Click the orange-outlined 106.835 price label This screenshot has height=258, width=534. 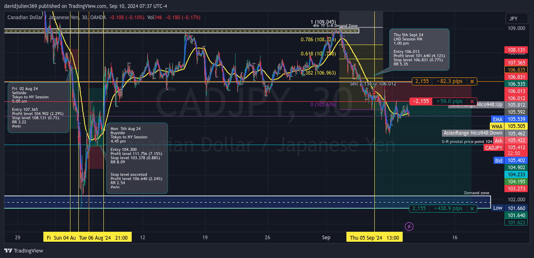point(516,70)
